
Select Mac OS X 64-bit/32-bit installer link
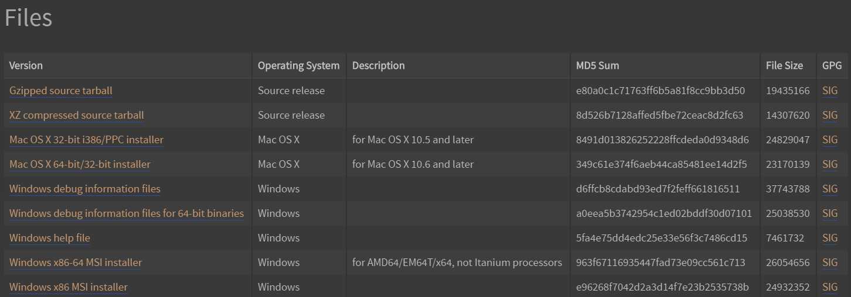[x=80, y=164]
